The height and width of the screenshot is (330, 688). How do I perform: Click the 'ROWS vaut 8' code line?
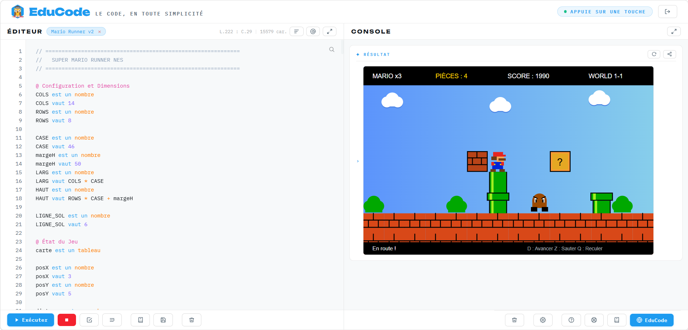click(x=53, y=120)
